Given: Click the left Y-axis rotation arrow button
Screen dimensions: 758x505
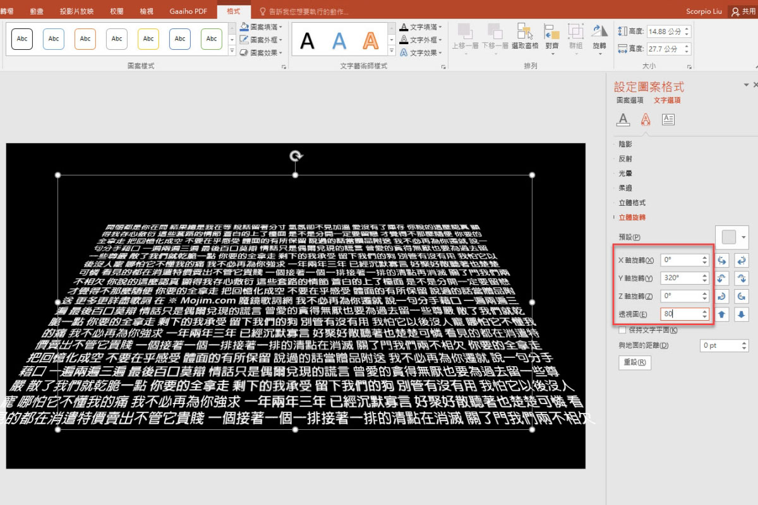Looking at the screenshot, I should coord(722,278).
